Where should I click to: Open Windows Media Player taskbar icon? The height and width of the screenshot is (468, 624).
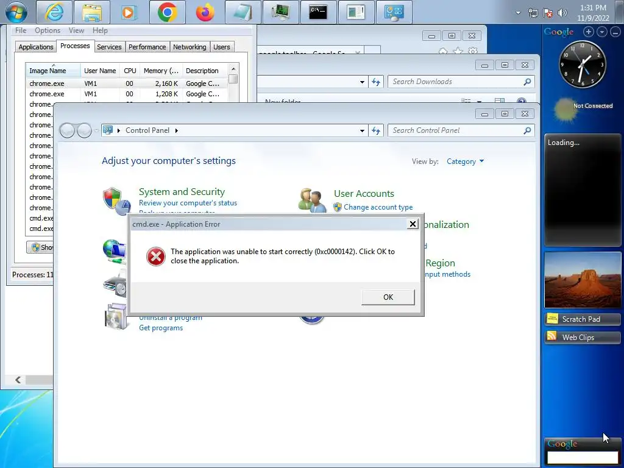coord(130,12)
